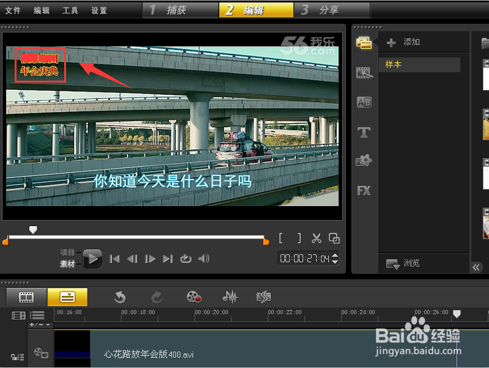
Task: Click the timeline playhead marker
Action: (x=457, y=314)
